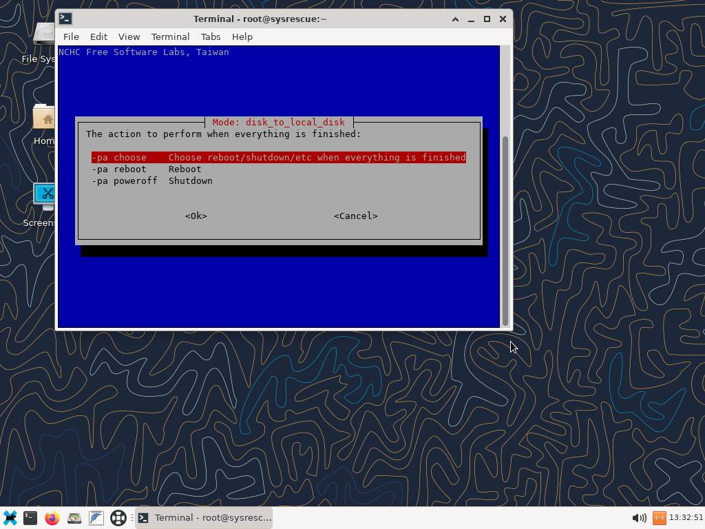The image size is (705, 529).
Task: Open the Terminal menu in the menu bar
Action: tap(170, 37)
